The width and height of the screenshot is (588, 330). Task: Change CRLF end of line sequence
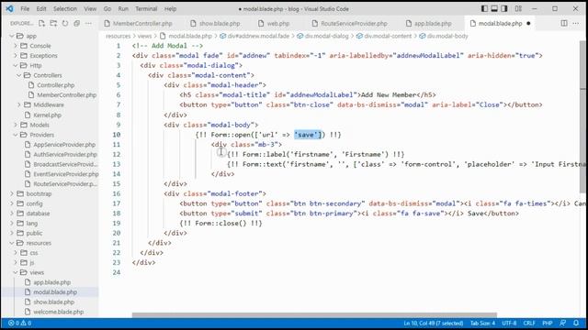click(x=529, y=323)
